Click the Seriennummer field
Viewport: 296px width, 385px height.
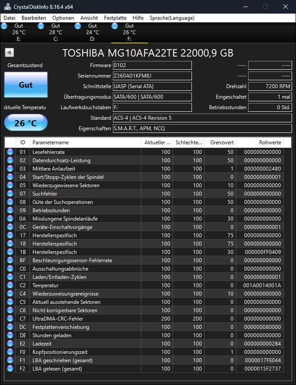152,76
